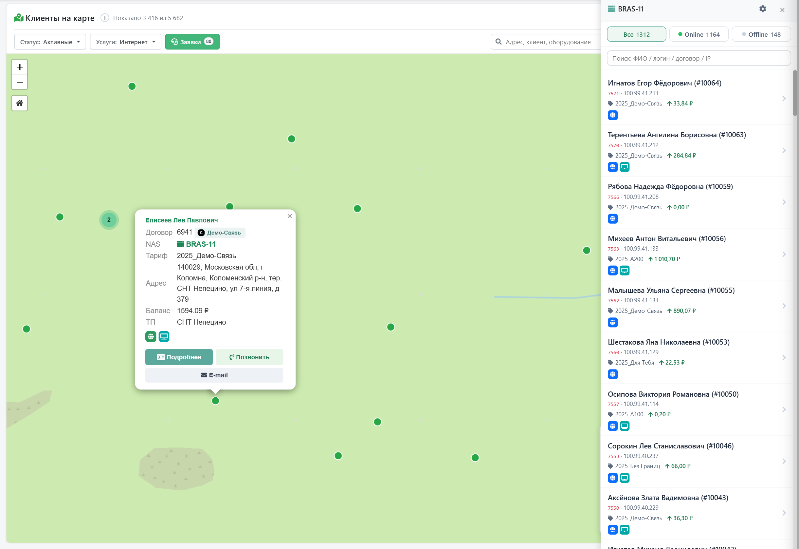
Task: Click TV icon for Аксёнова Злата Вадимовна
Action: [624, 530]
